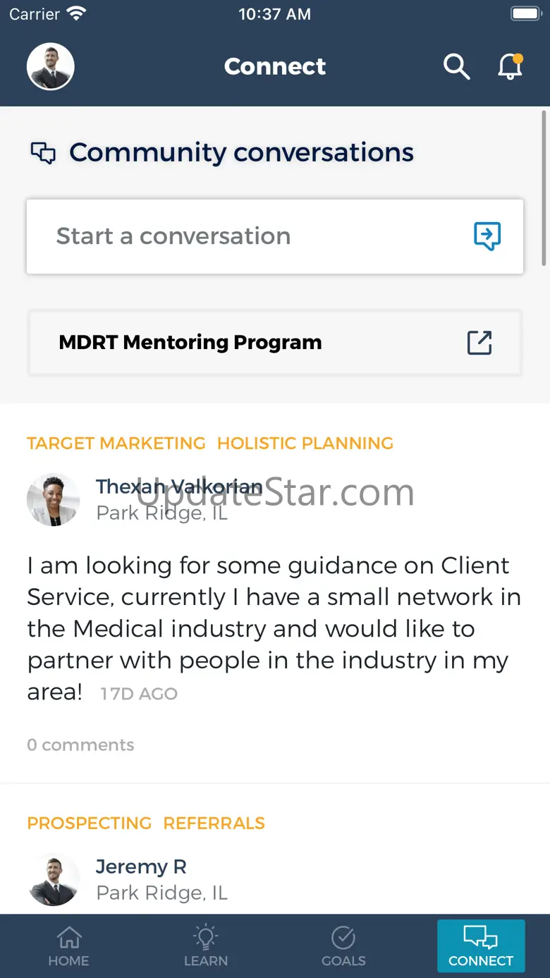Open the profile avatar in header
550x978 pixels.
click(x=51, y=66)
